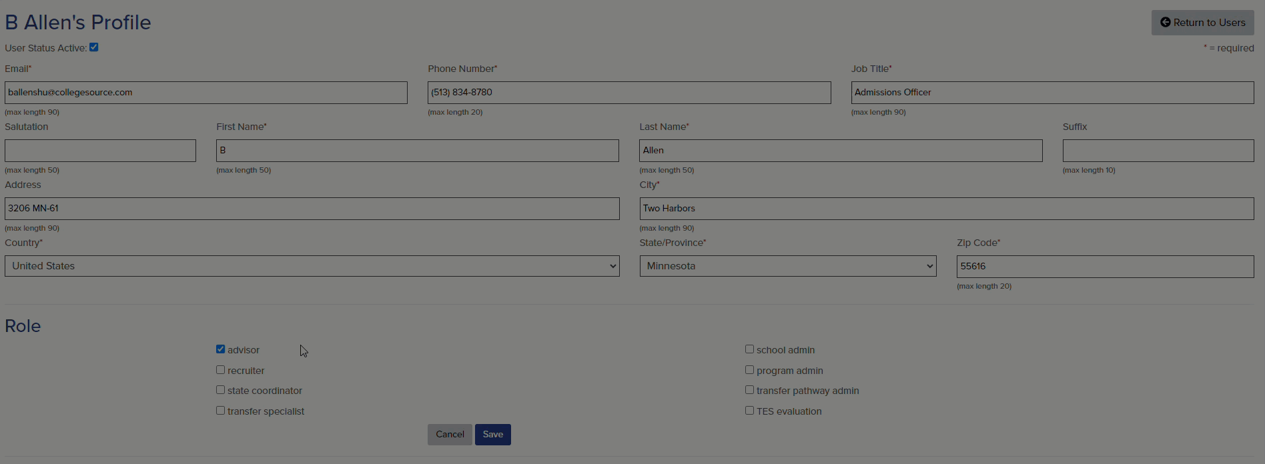The height and width of the screenshot is (464, 1265).
Task: Click the Save button
Action: (493, 435)
